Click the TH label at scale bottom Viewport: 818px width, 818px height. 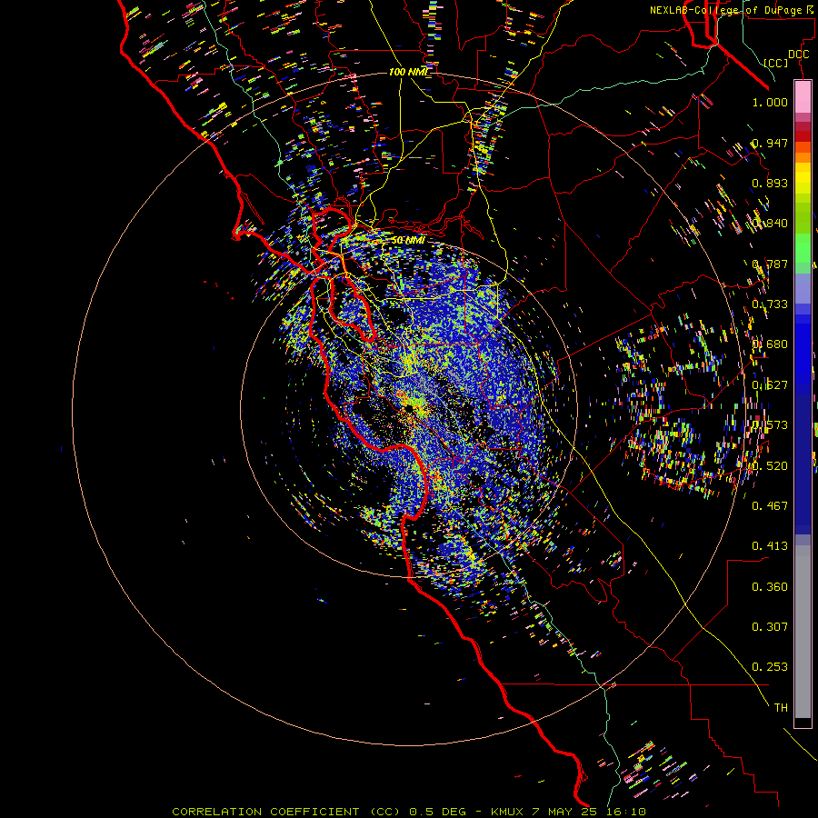click(781, 708)
